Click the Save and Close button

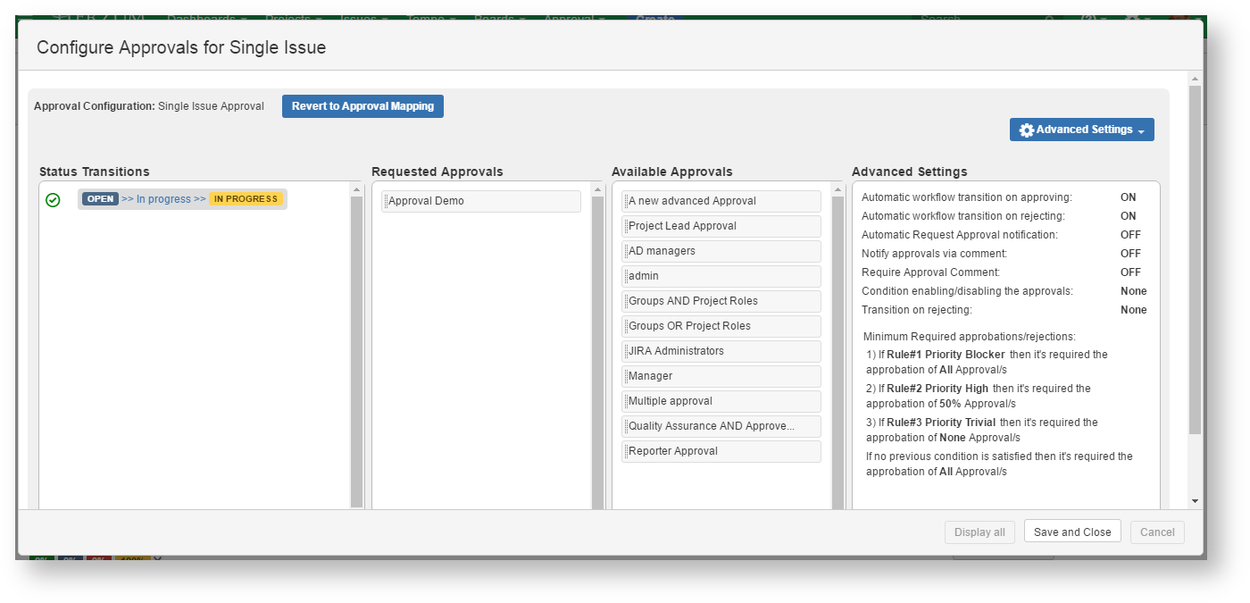[1071, 532]
